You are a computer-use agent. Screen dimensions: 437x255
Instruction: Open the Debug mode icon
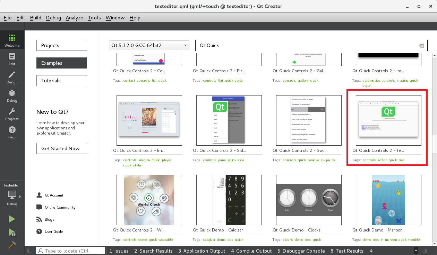[x=12, y=95]
